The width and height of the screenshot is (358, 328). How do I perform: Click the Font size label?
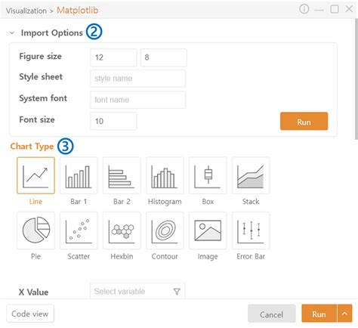(37, 119)
